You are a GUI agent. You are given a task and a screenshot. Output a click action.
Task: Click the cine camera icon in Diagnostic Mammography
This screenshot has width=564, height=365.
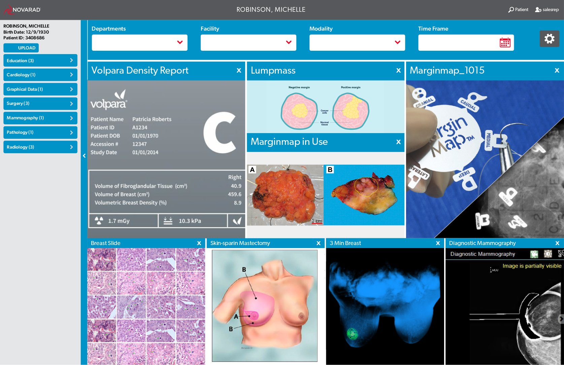(534, 254)
